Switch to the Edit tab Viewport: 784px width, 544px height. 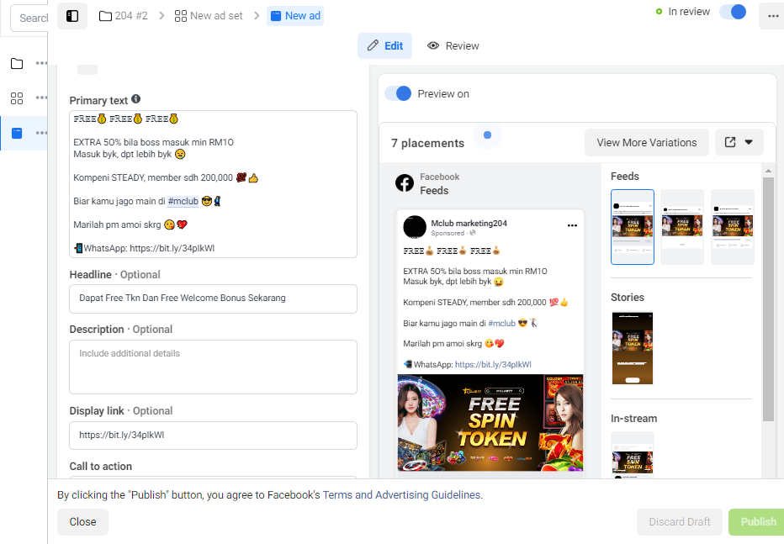[385, 46]
